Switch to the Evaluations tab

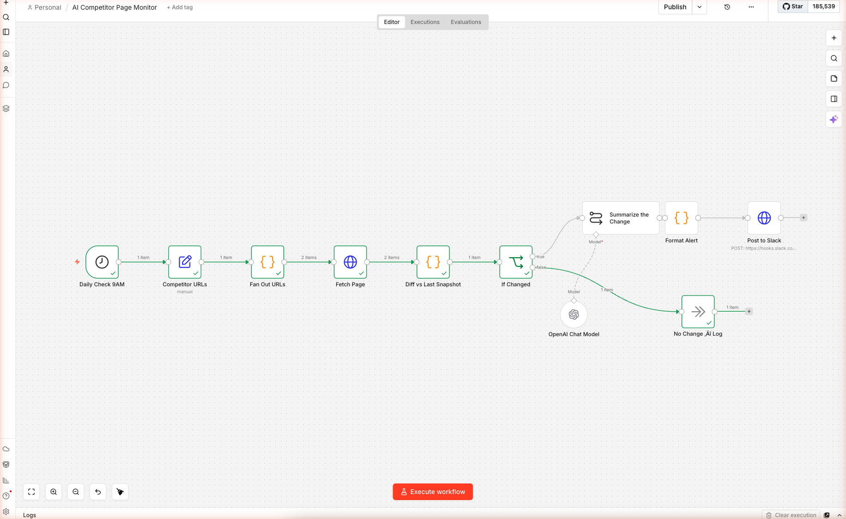tap(466, 22)
